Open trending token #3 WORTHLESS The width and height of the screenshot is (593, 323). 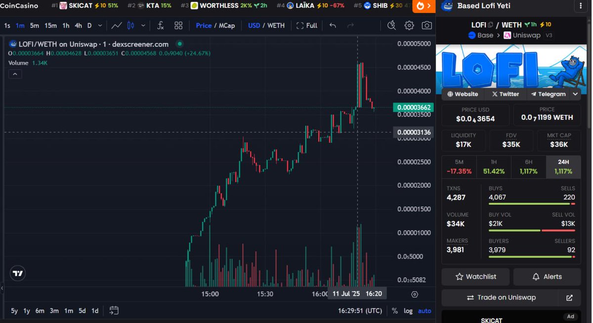coord(224,6)
